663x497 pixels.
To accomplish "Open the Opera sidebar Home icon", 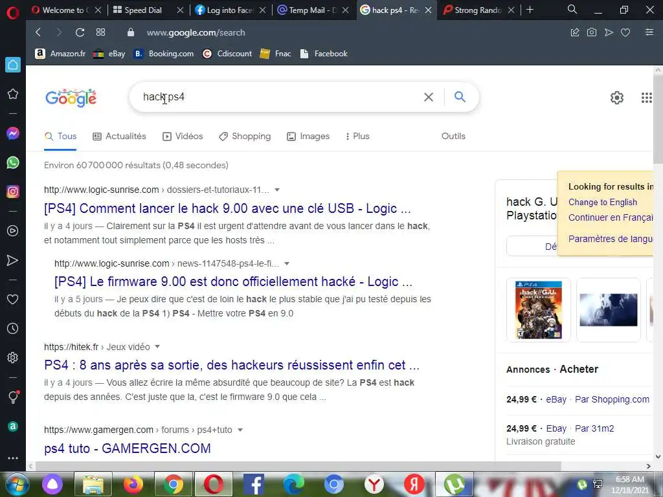I will tap(13, 65).
